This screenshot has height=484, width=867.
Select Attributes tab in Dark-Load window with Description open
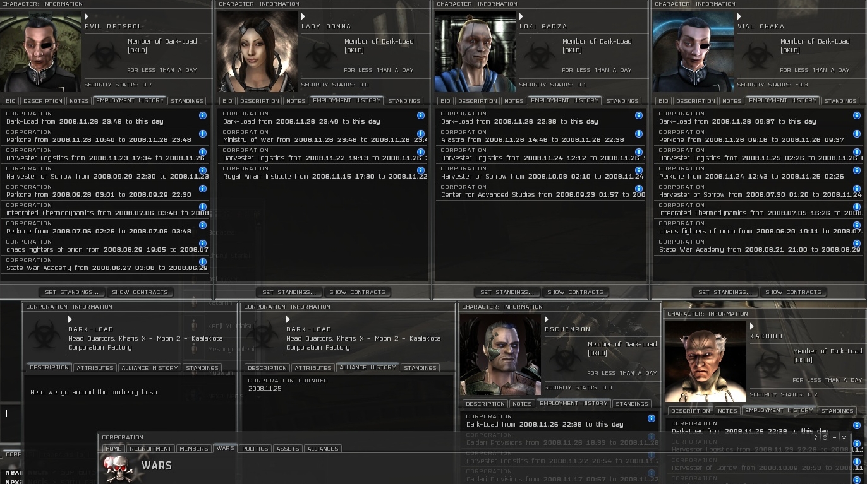95,368
